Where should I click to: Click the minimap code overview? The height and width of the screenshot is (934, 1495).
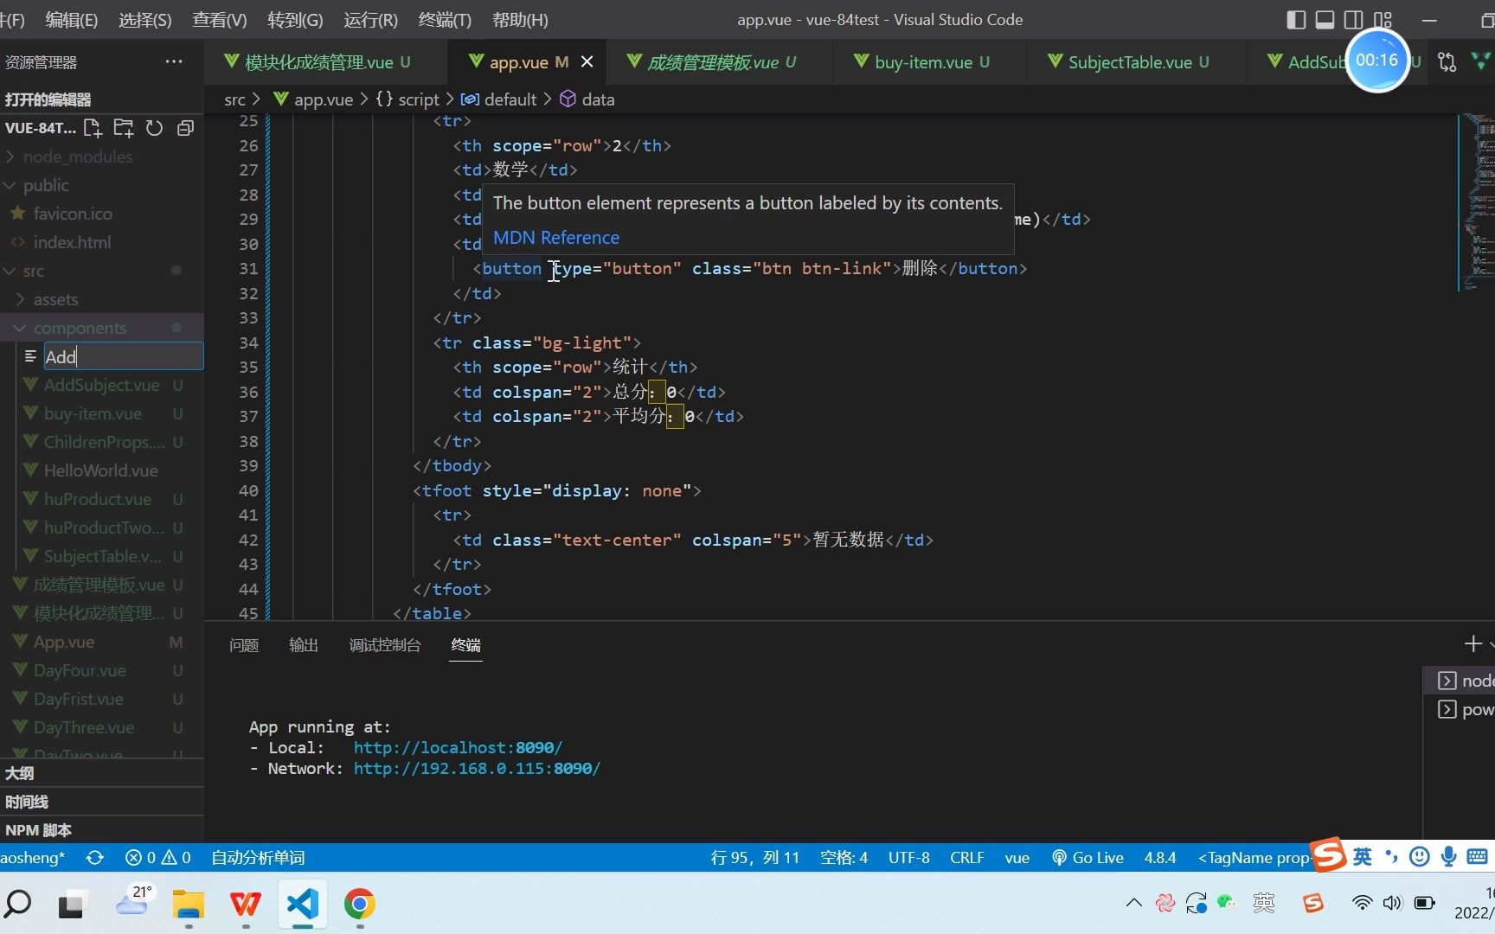1476,202
